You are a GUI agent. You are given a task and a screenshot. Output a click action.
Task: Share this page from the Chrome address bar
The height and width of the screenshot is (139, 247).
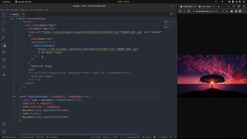[223, 11]
